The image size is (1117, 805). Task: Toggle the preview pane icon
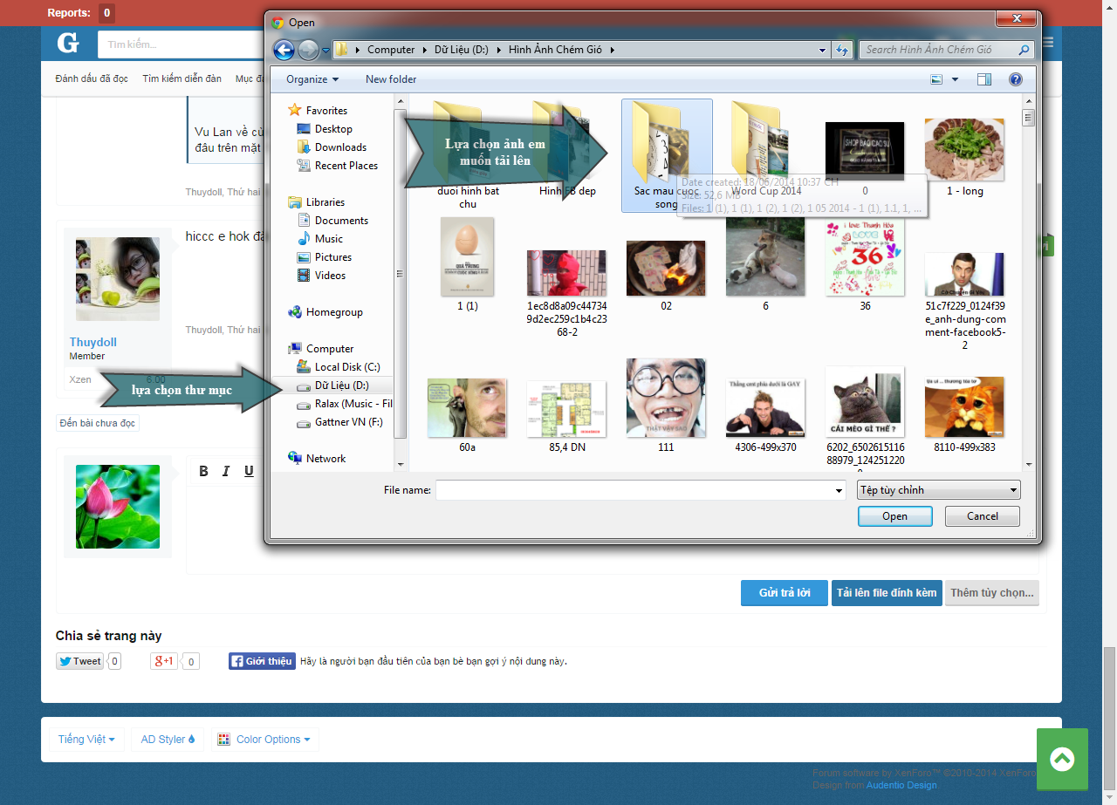[984, 79]
